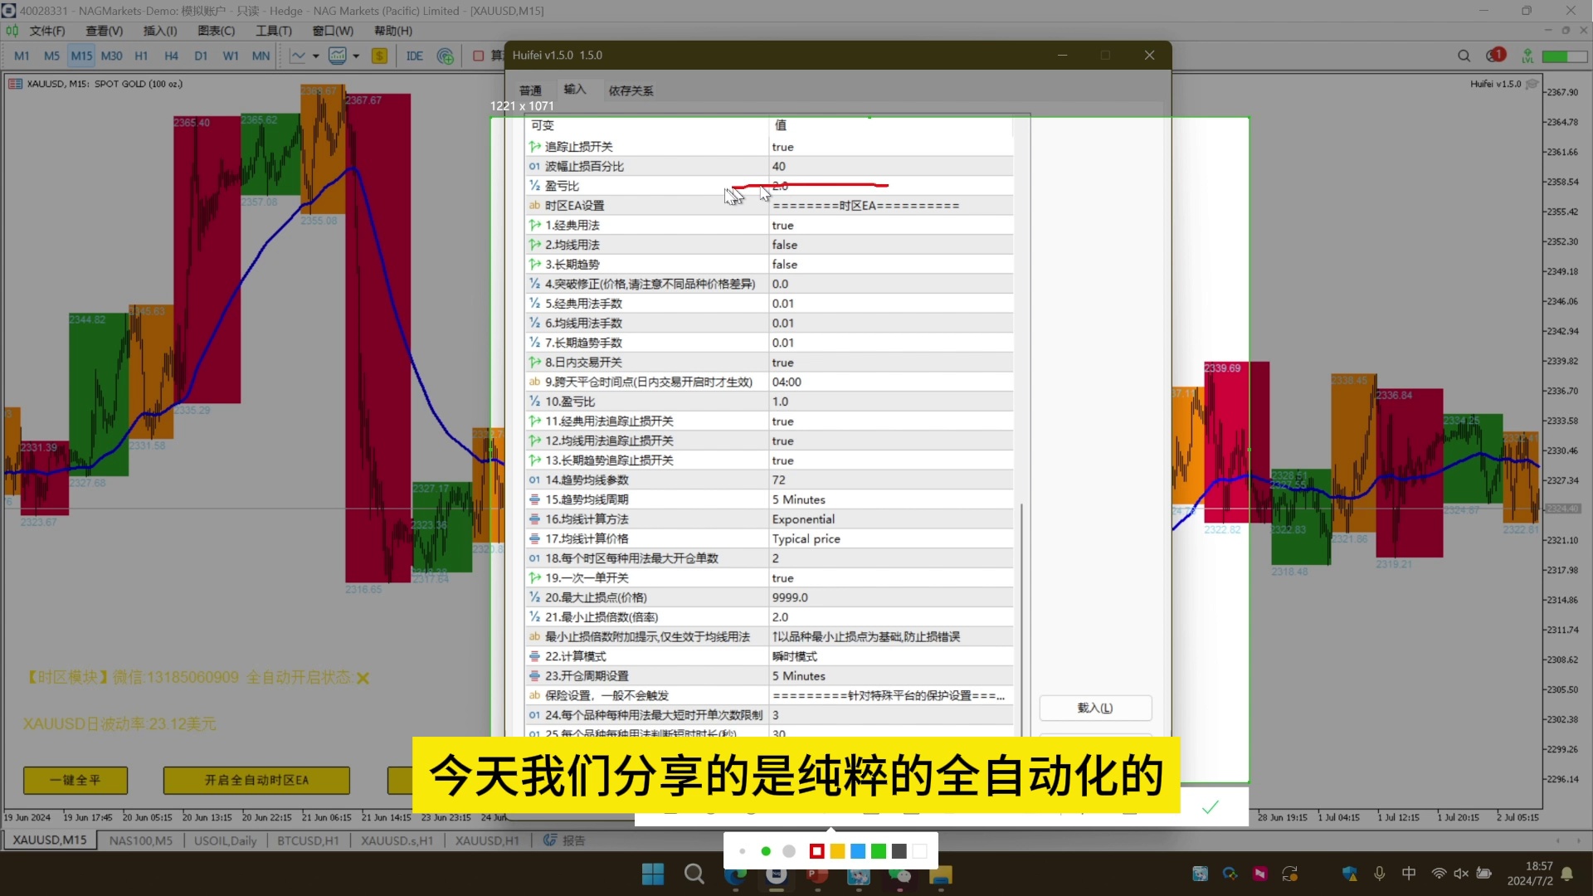Click the signals radar icon in toolbar

pyautogui.click(x=446, y=56)
